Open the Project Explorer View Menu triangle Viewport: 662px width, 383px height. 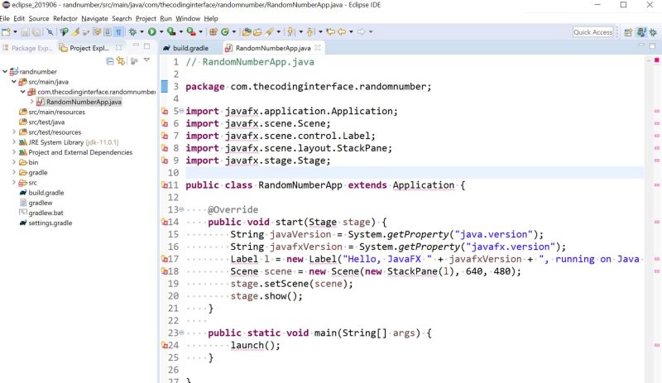tap(146, 60)
